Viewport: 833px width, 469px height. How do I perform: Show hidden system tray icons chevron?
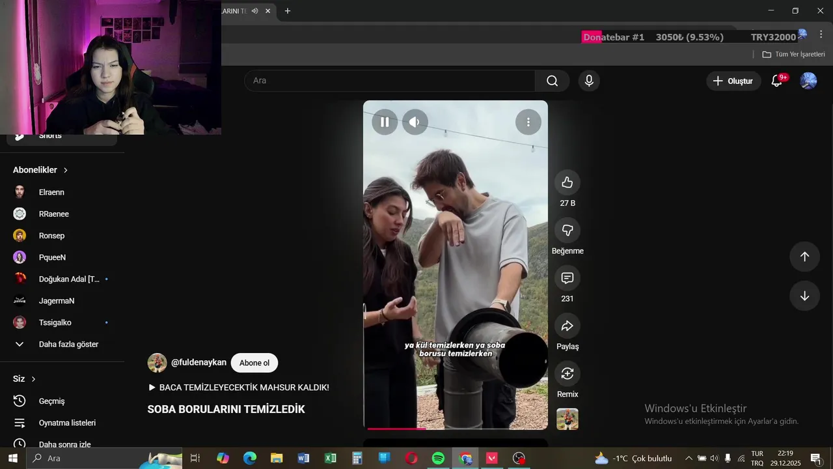click(689, 459)
